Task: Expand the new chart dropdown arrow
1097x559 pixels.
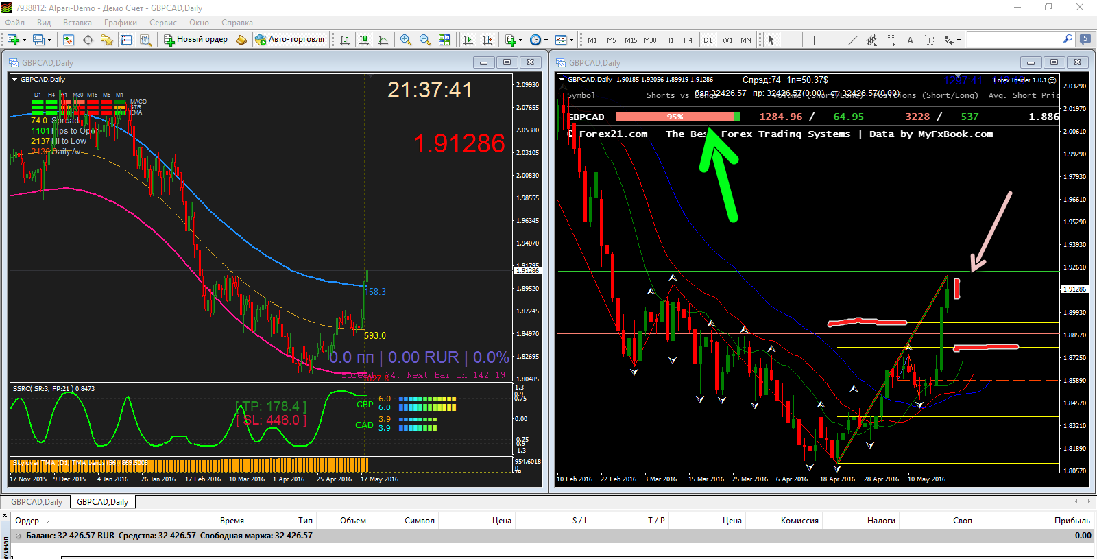Action: tap(24, 40)
